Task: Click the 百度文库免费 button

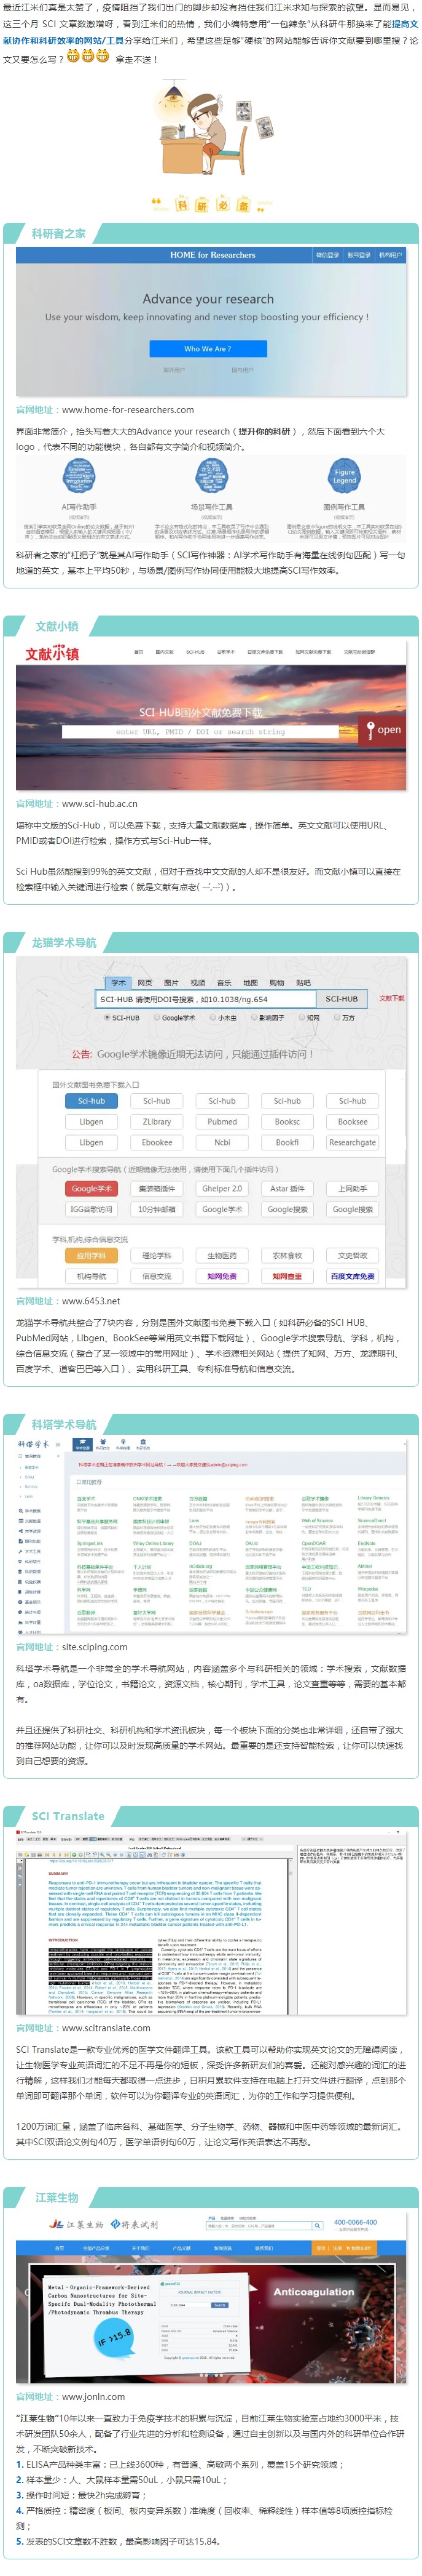Action: pos(352,1276)
